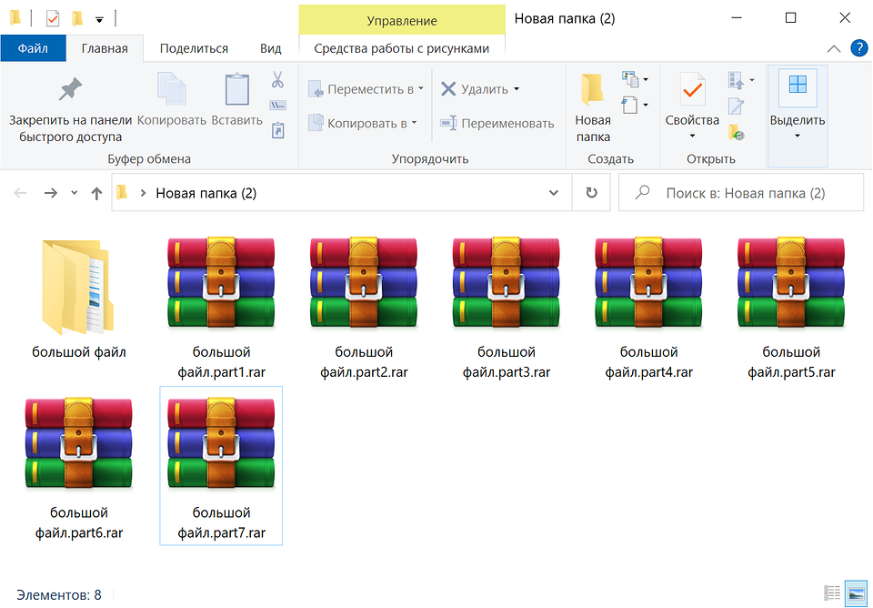
Task: Click the New folder icon in the title bar
Action: (x=76, y=18)
